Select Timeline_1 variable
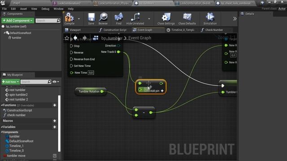The height and width of the screenshot is (161, 287). pyautogui.click(x=17, y=146)
